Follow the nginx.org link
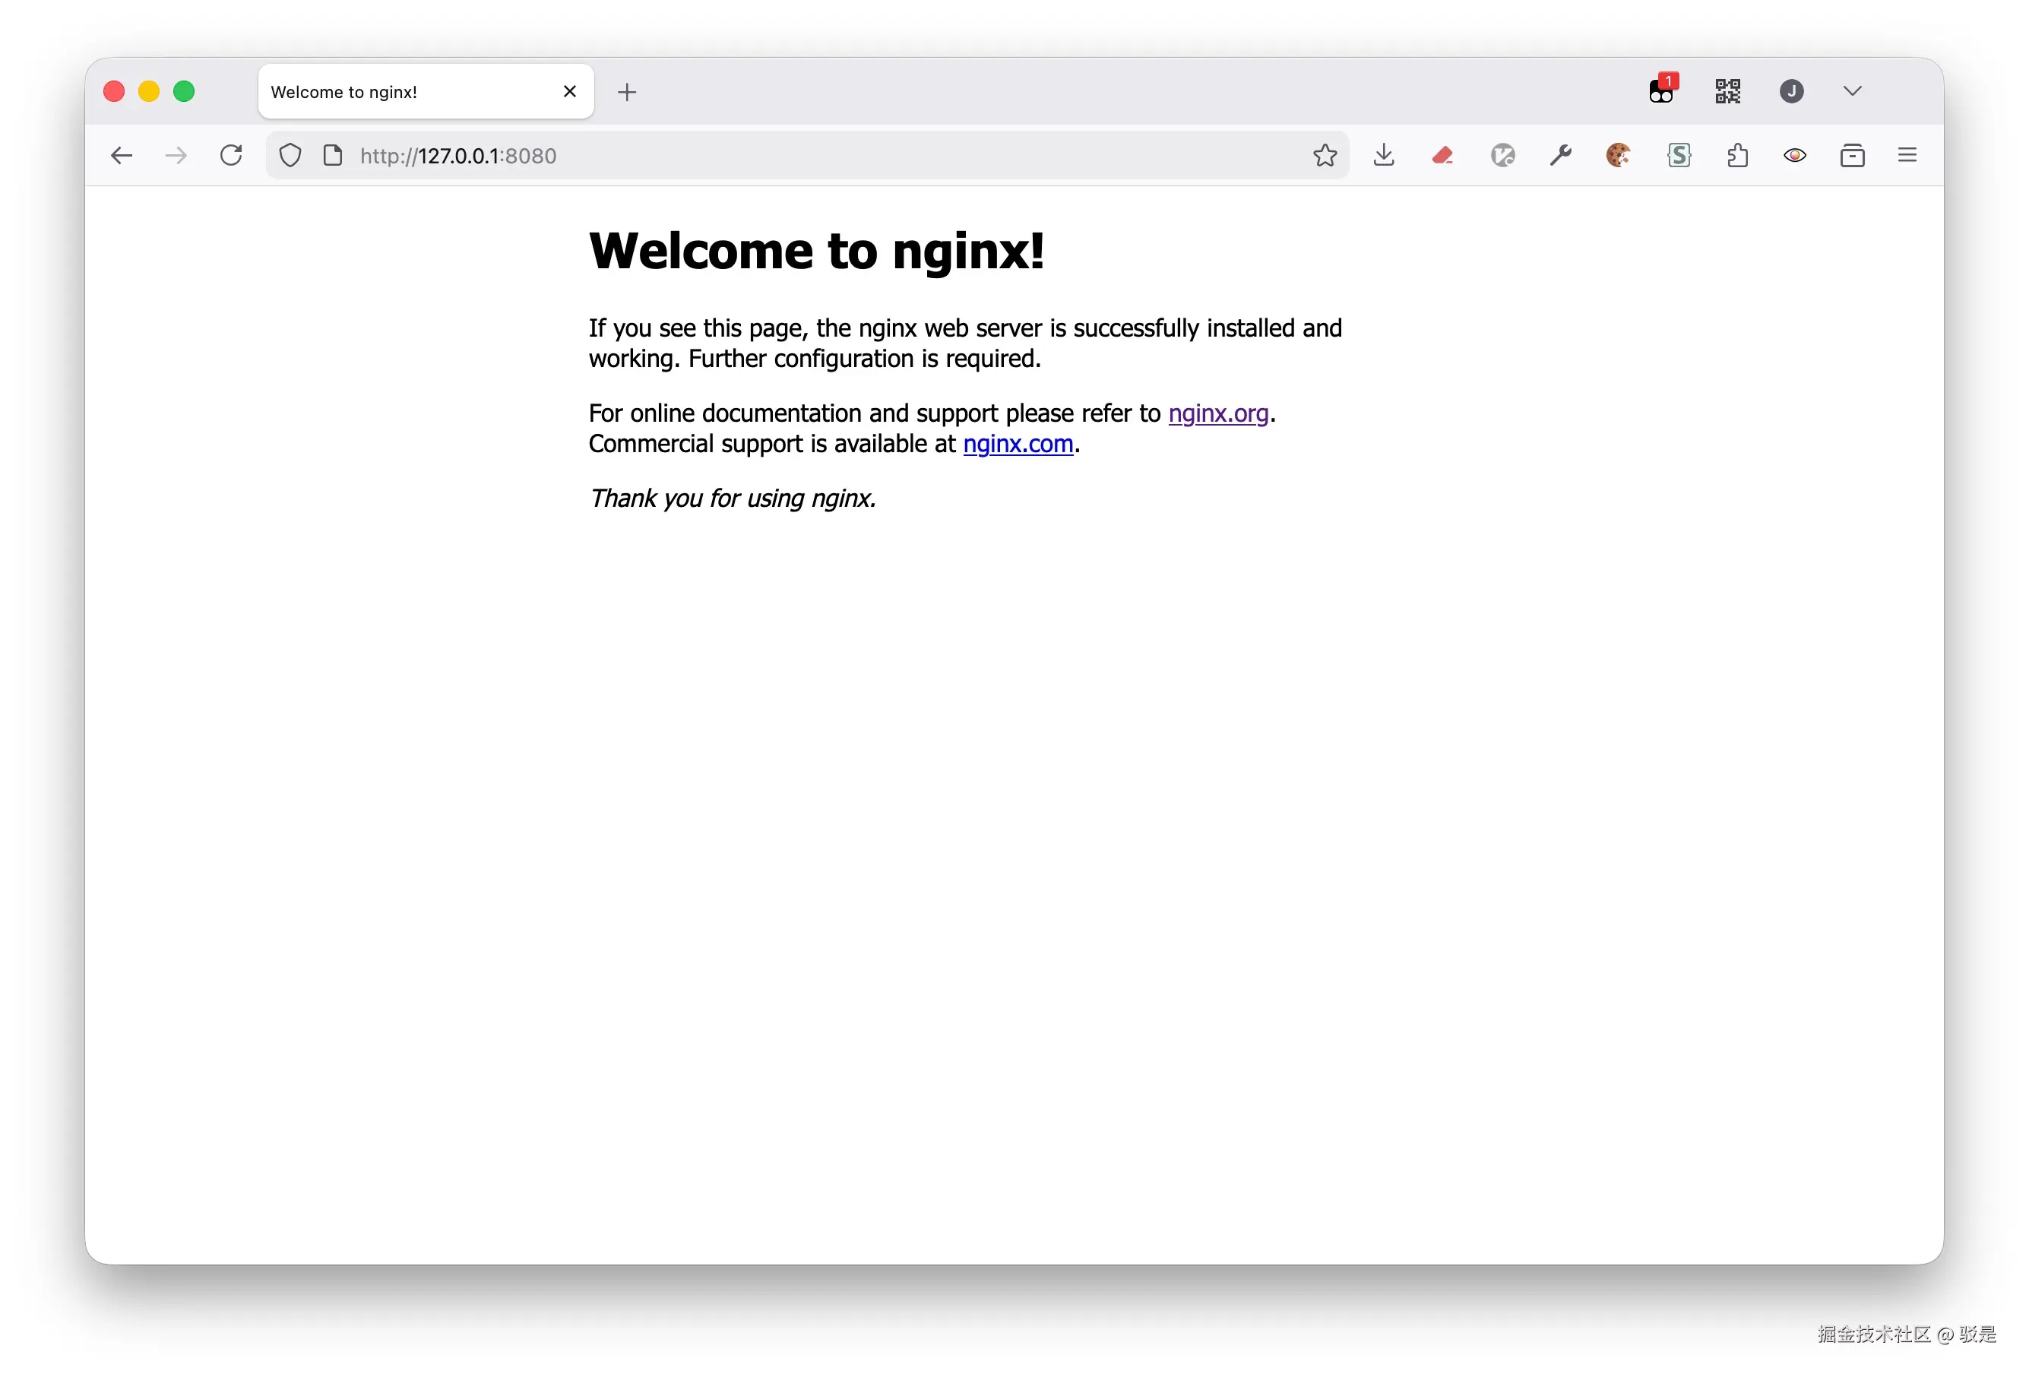 coord(1218,413)
